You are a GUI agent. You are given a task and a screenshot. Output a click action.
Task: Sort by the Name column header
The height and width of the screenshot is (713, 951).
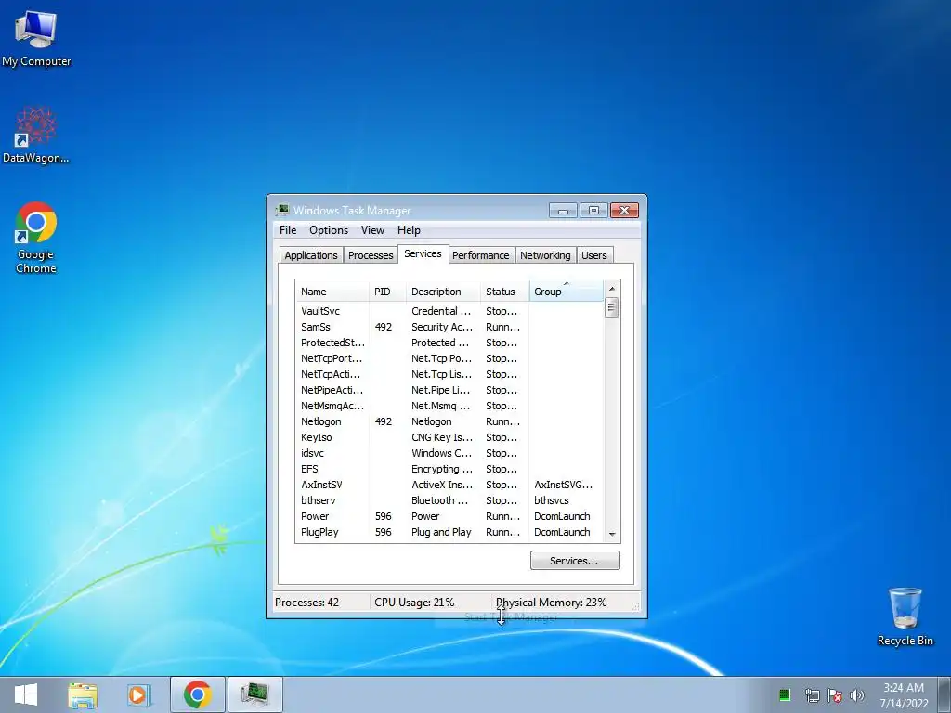pyautogui.click(x=332, y=292)
